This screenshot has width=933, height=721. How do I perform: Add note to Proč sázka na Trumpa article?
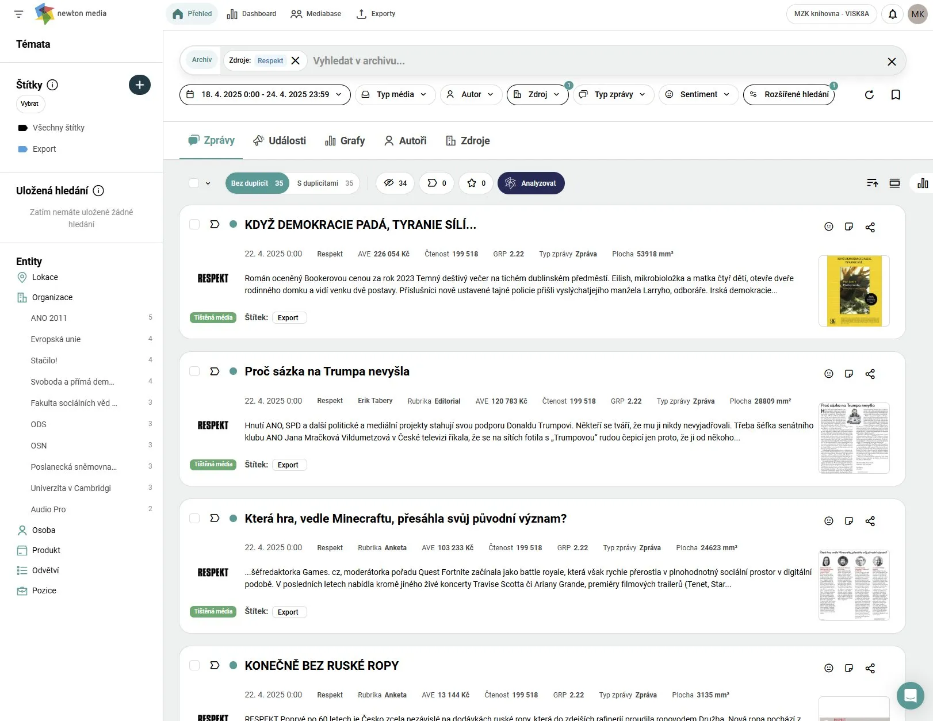(849, 374)
